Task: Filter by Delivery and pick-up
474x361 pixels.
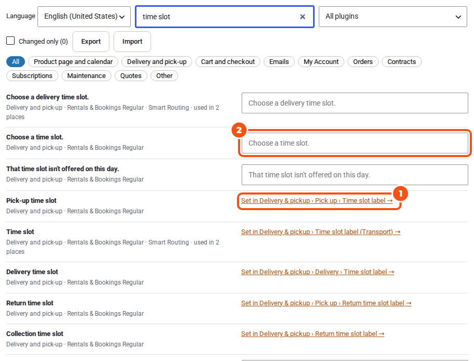Action: pos(157,61)
